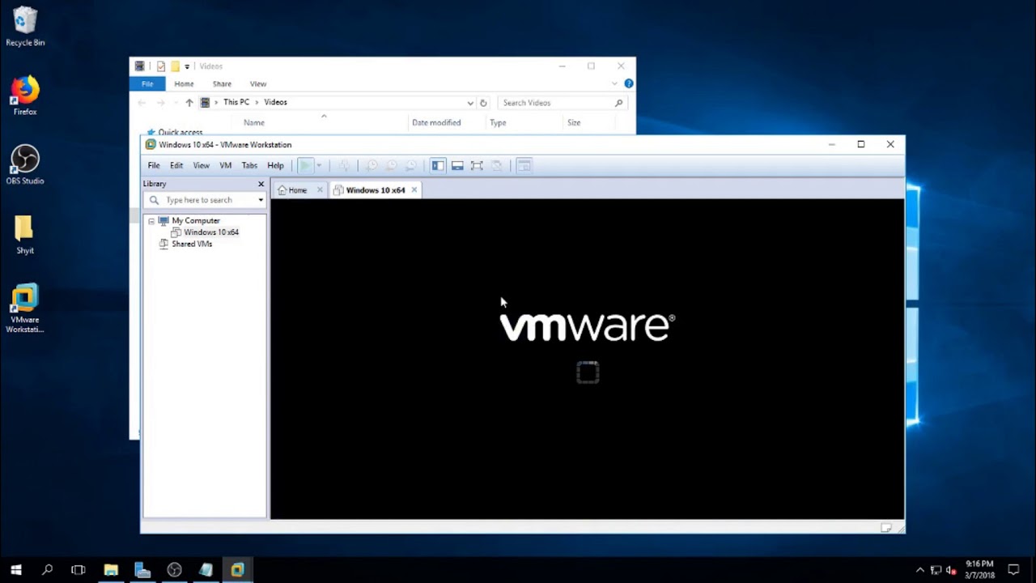
Task: Click Revert to Snapshot clock icon
Action: [391, 165]
